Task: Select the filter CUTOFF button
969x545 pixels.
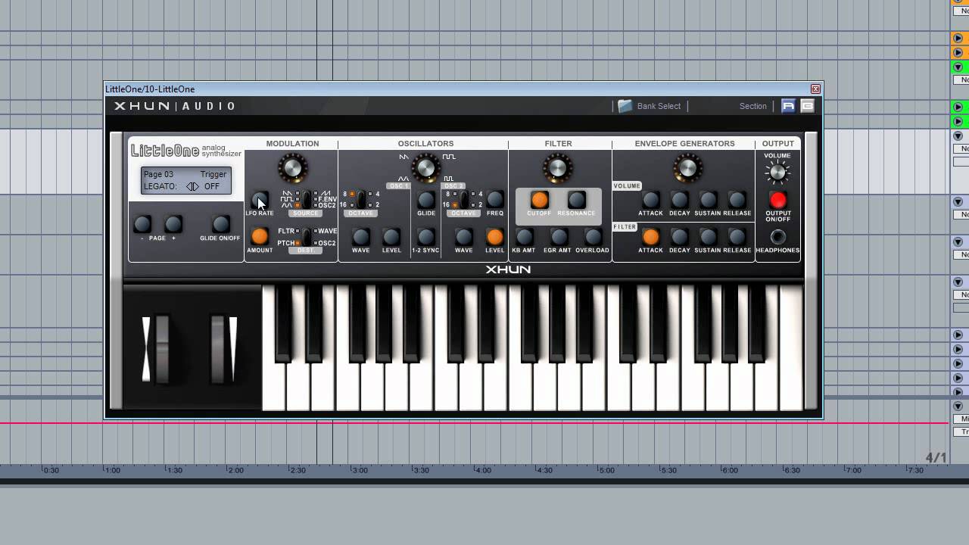Action: pos(539,200)
